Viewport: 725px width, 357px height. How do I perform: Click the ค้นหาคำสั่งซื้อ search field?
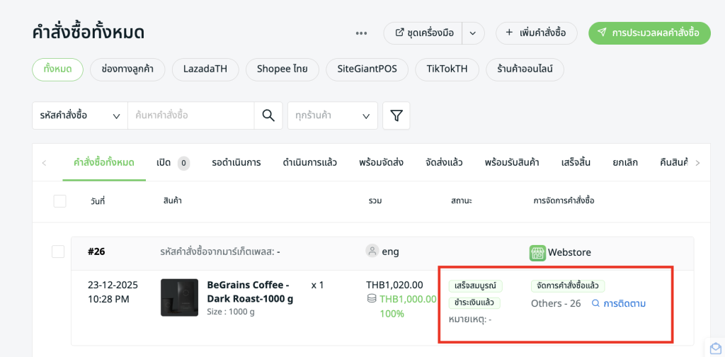tap(190, 115)
